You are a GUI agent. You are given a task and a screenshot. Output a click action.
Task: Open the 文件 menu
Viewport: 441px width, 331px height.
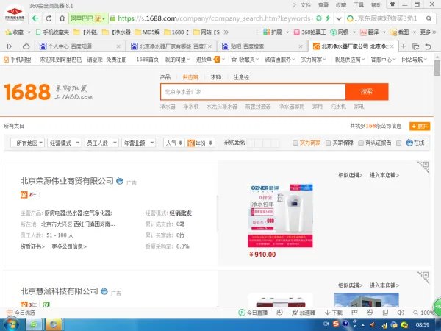(306, 5)
